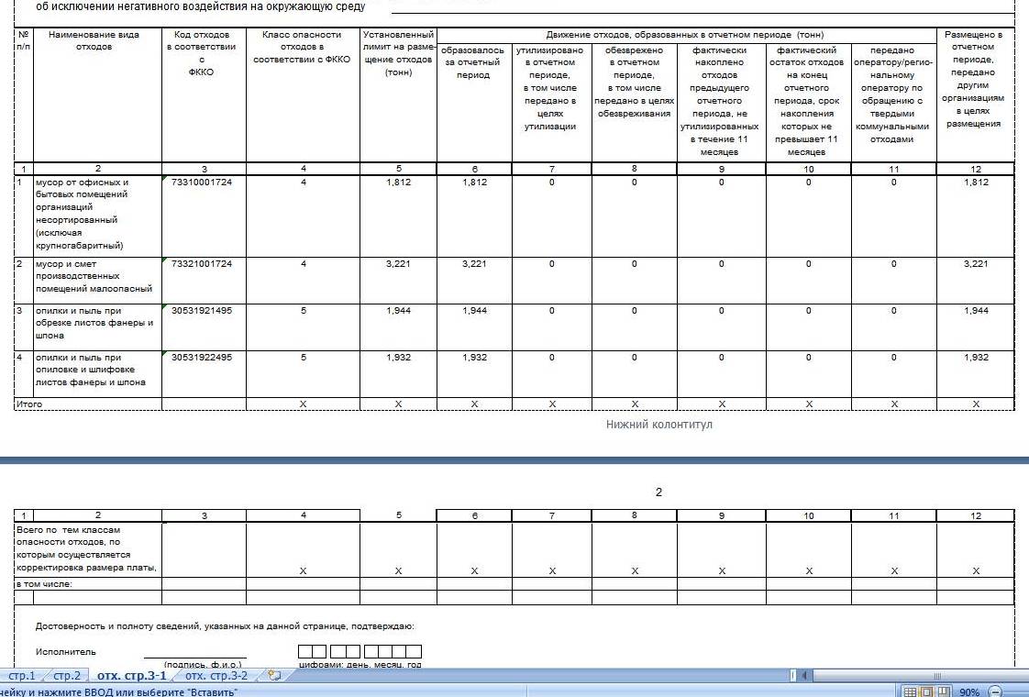Select 'мусор и смет производственных помещений' cell
The width and height of the screenshot is (1029, 697).
point(97,281)
